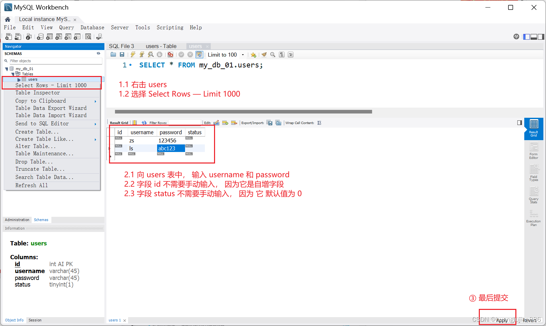Create new schema icon
Image resolution: width=546 pixels, height=326 pixels.
coord(40,37)
